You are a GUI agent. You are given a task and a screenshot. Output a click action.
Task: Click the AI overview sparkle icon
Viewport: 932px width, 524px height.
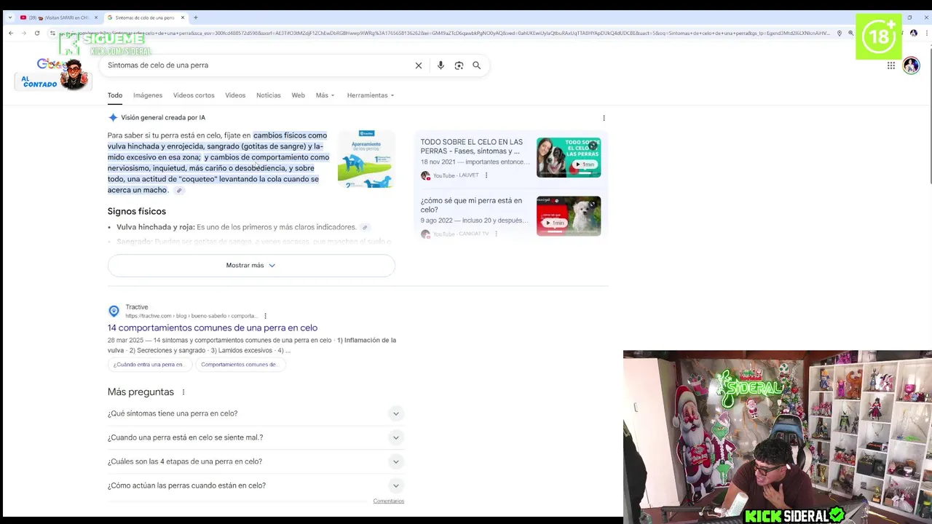point(113,117)
